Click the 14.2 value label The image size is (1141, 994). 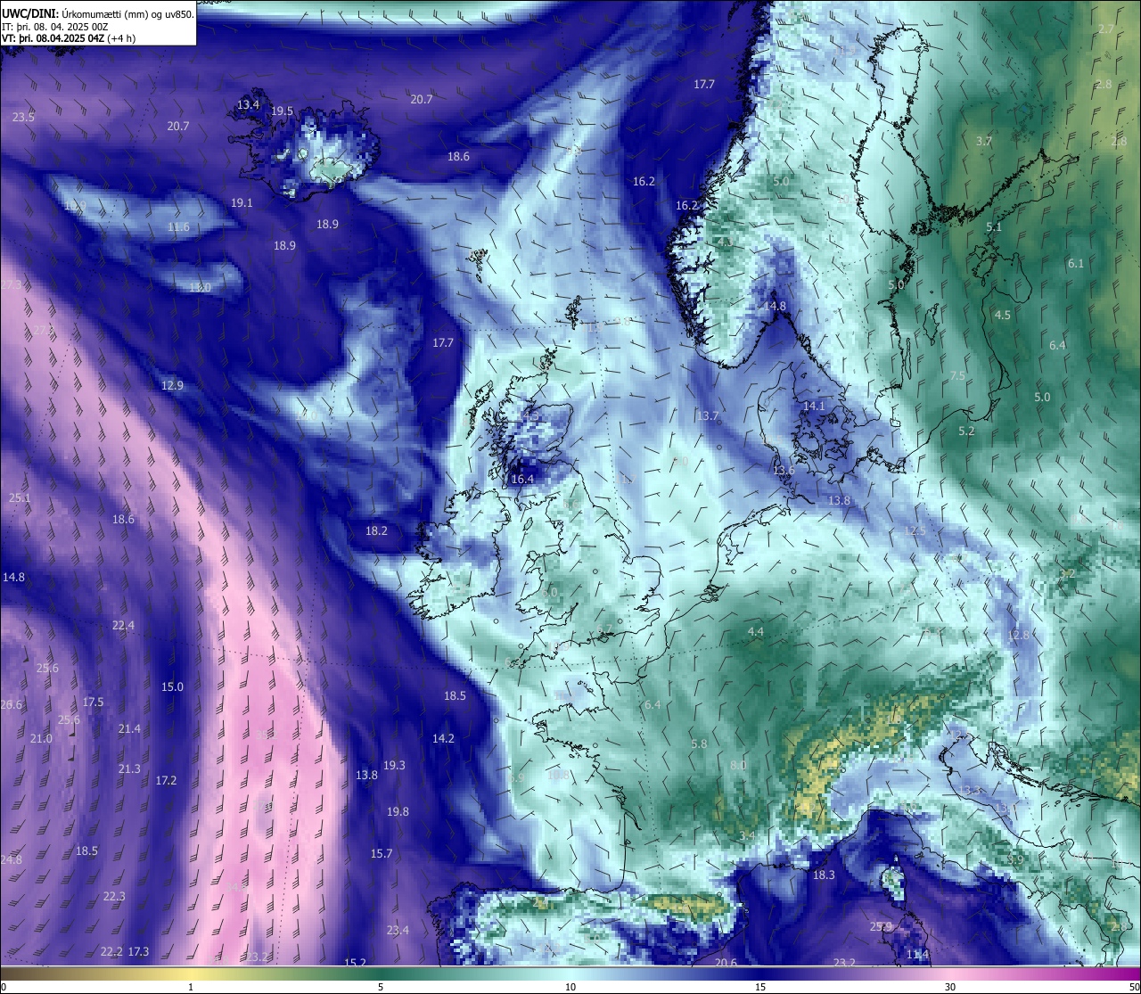tap(443, 738)
